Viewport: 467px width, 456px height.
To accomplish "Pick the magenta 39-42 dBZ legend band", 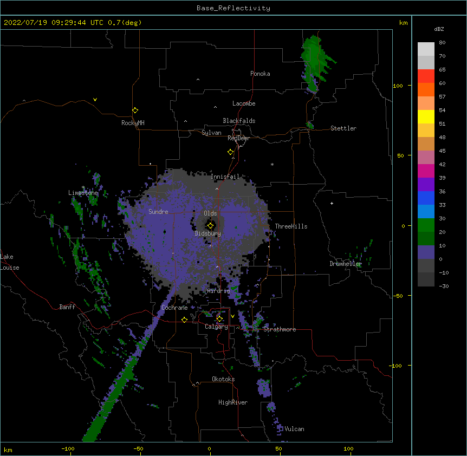I will [x=426, y=171].
